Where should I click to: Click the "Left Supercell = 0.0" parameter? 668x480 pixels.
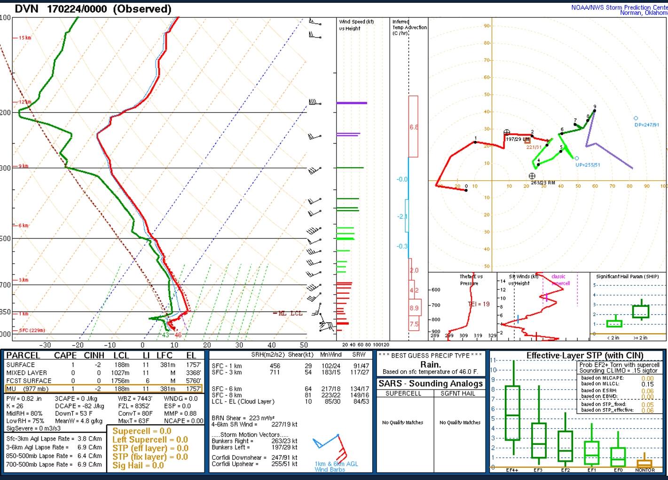pyautogui.click(x=150, y=440)
